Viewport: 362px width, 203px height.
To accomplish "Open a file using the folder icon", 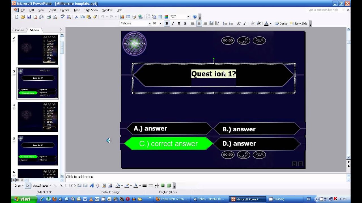I will click(23, 17).
